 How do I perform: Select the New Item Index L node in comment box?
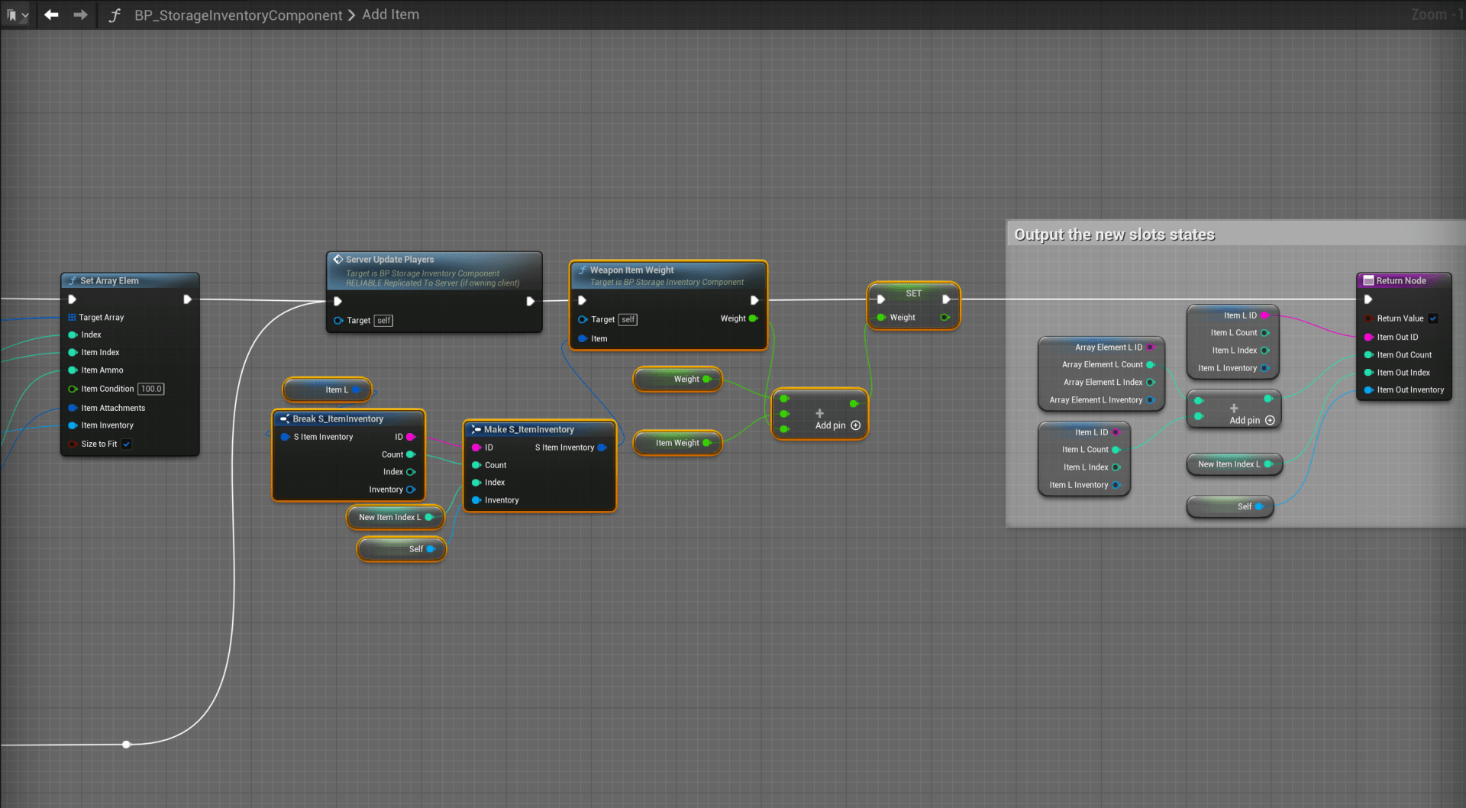pos(1234,464)
